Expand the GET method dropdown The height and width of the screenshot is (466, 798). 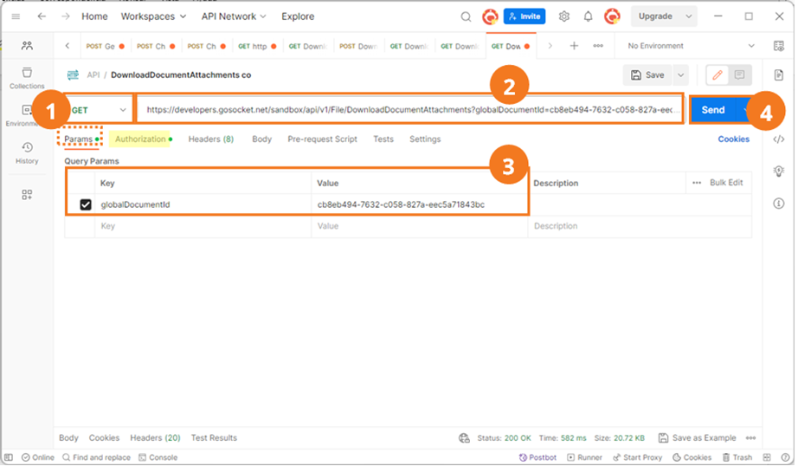(98, 110)
